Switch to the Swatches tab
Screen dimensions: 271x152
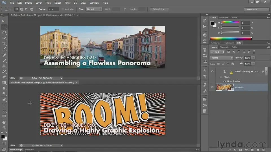point(224,17)
